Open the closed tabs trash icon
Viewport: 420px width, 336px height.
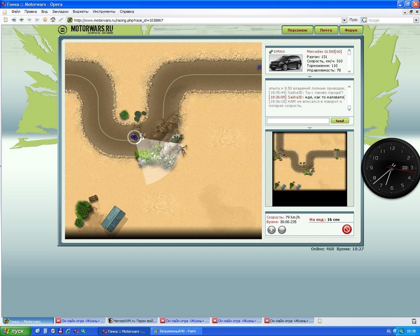click(414, 321)
